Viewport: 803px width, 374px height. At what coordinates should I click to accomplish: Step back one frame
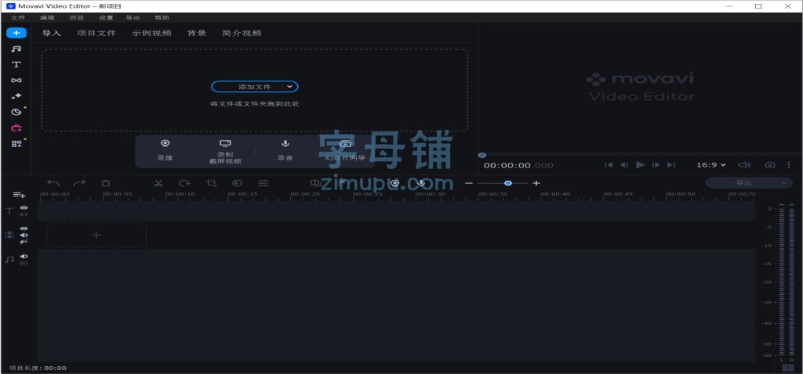click(x=623, y=165)
